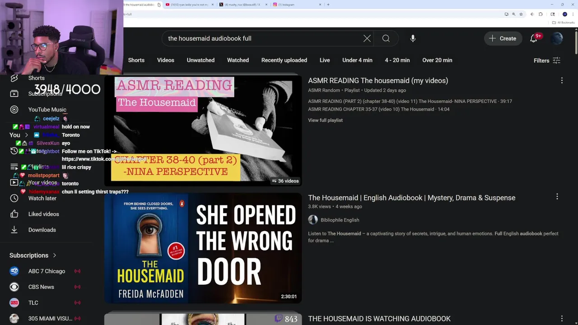Toggle the Unwatched filter chip

click(200, 60)
